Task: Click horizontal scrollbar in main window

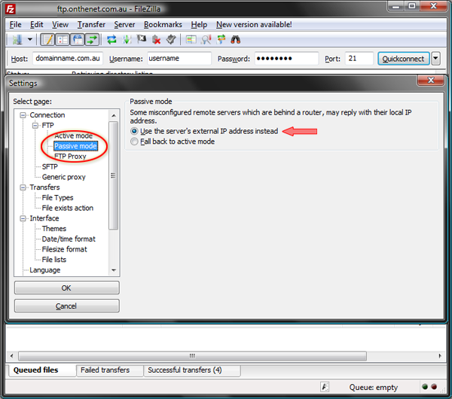Action: click(192, 356)
